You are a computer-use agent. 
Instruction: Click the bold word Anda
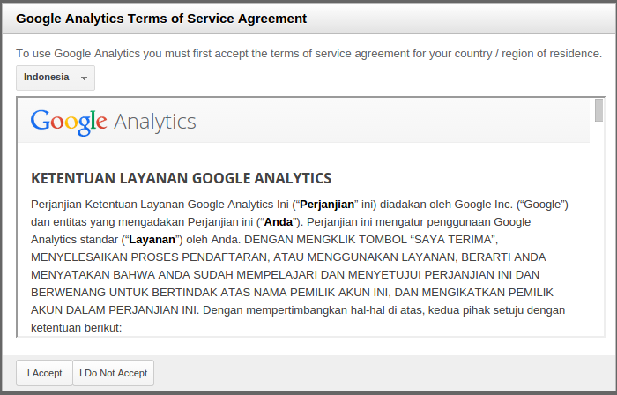[x=279, y=221]
